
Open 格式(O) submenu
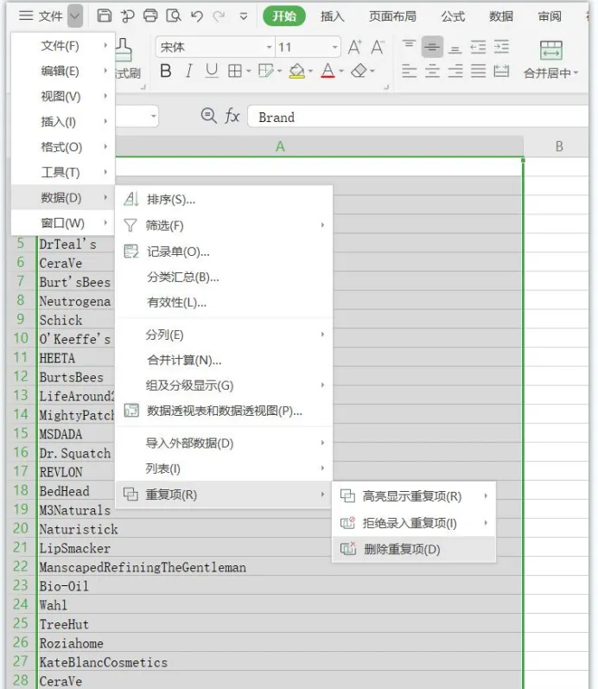pyautogui.click(x=62, y=147)
